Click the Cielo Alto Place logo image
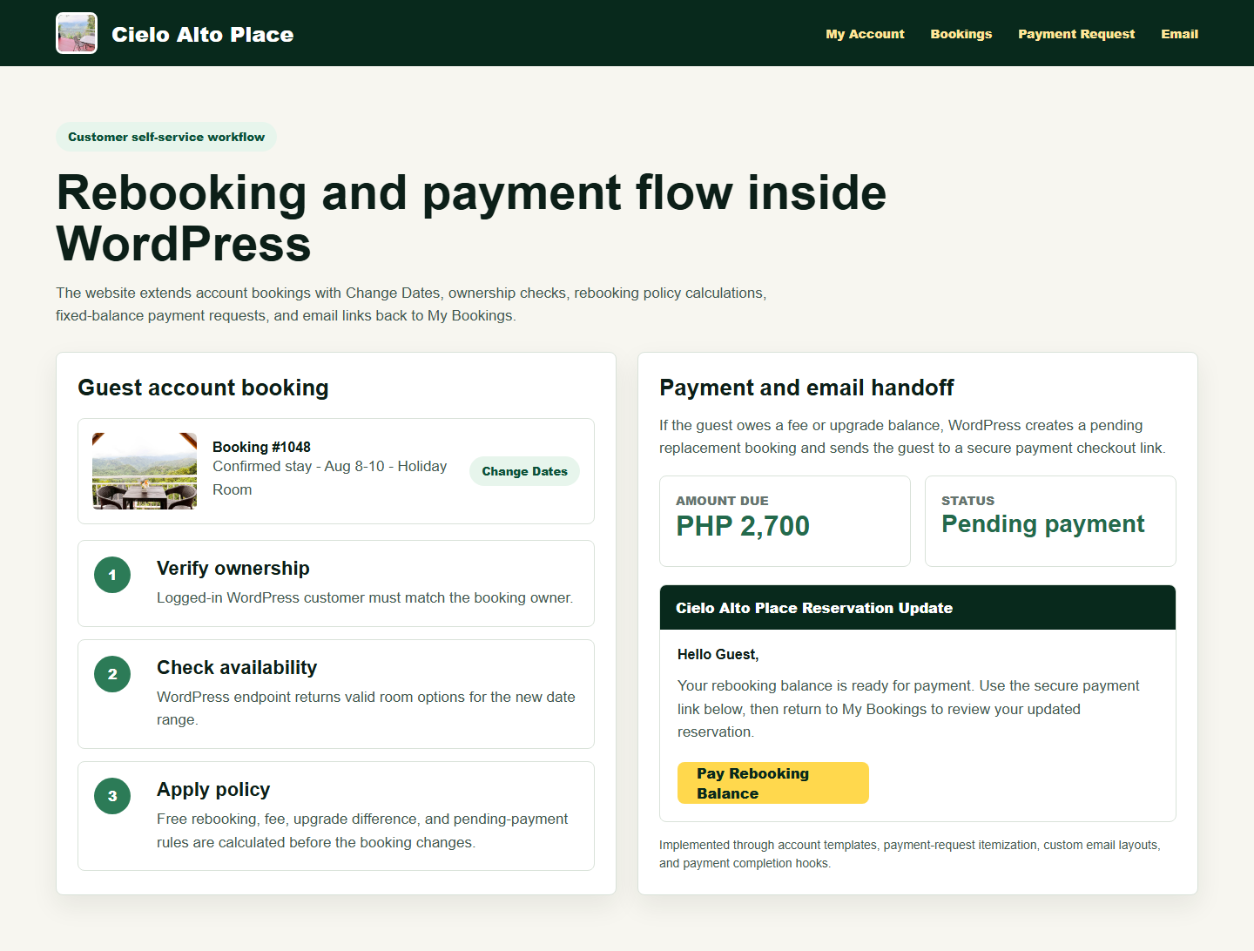The image size is (1254, 951). pyautogui.click(x=77, y=33)
